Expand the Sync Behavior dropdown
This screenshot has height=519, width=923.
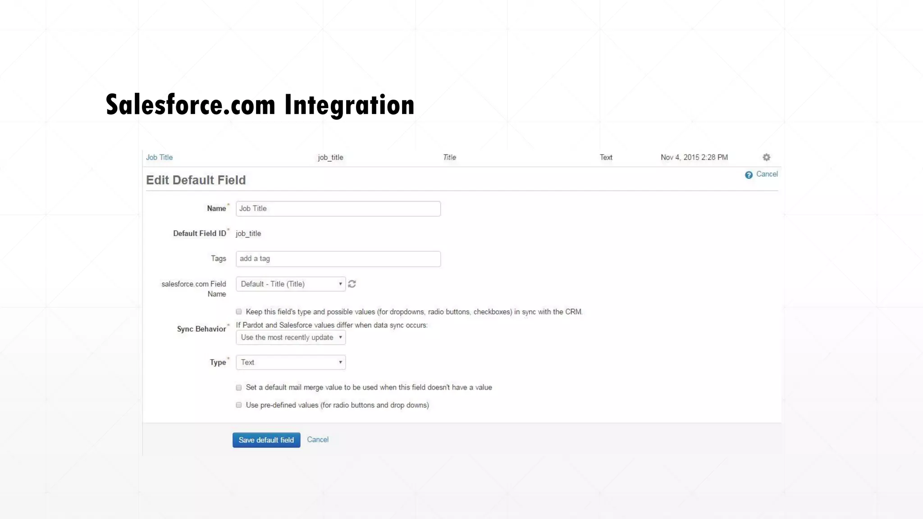291,337
